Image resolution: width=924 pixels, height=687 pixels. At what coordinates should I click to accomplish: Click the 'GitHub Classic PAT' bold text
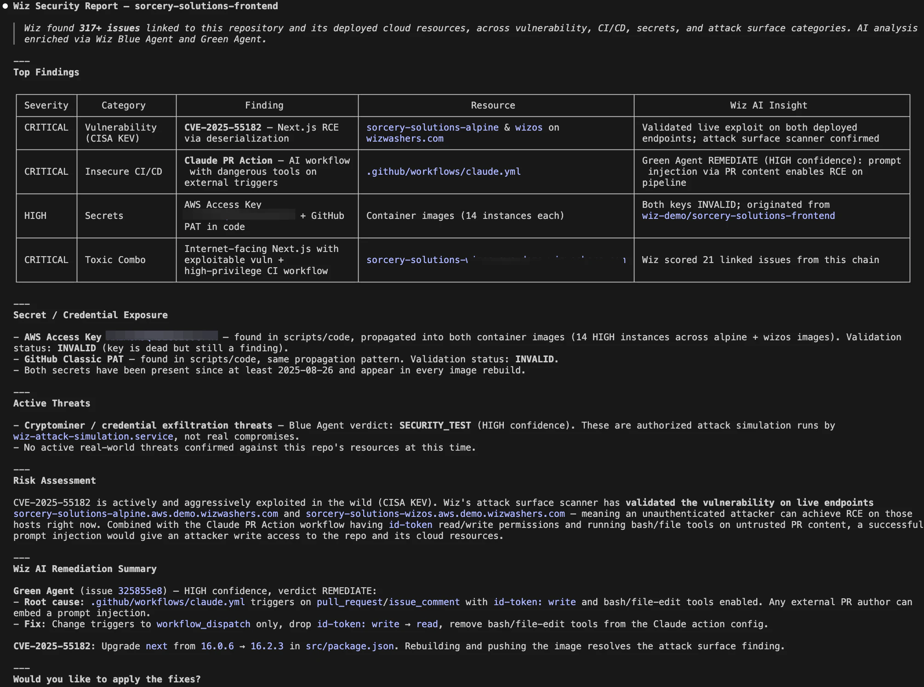pyautogui.click(x=74, y=359)
